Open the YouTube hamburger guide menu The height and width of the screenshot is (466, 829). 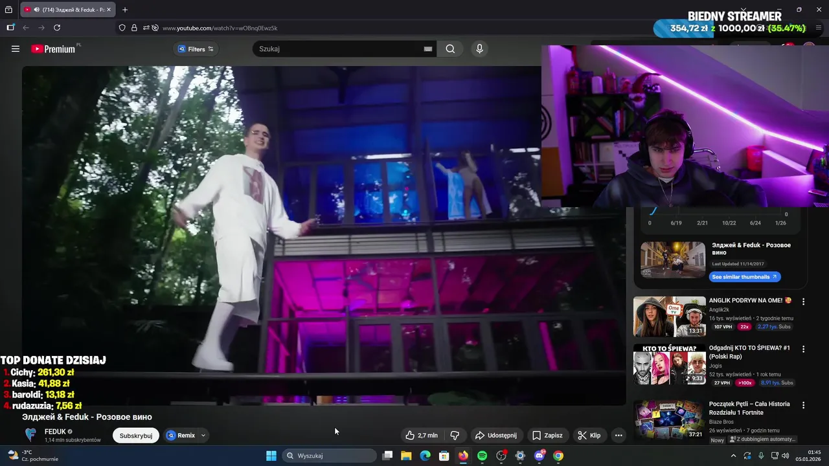[x=16, y=49]
